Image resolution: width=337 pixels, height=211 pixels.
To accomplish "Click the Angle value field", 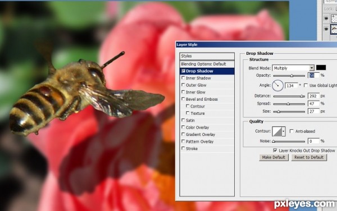I will click(291, 86).
